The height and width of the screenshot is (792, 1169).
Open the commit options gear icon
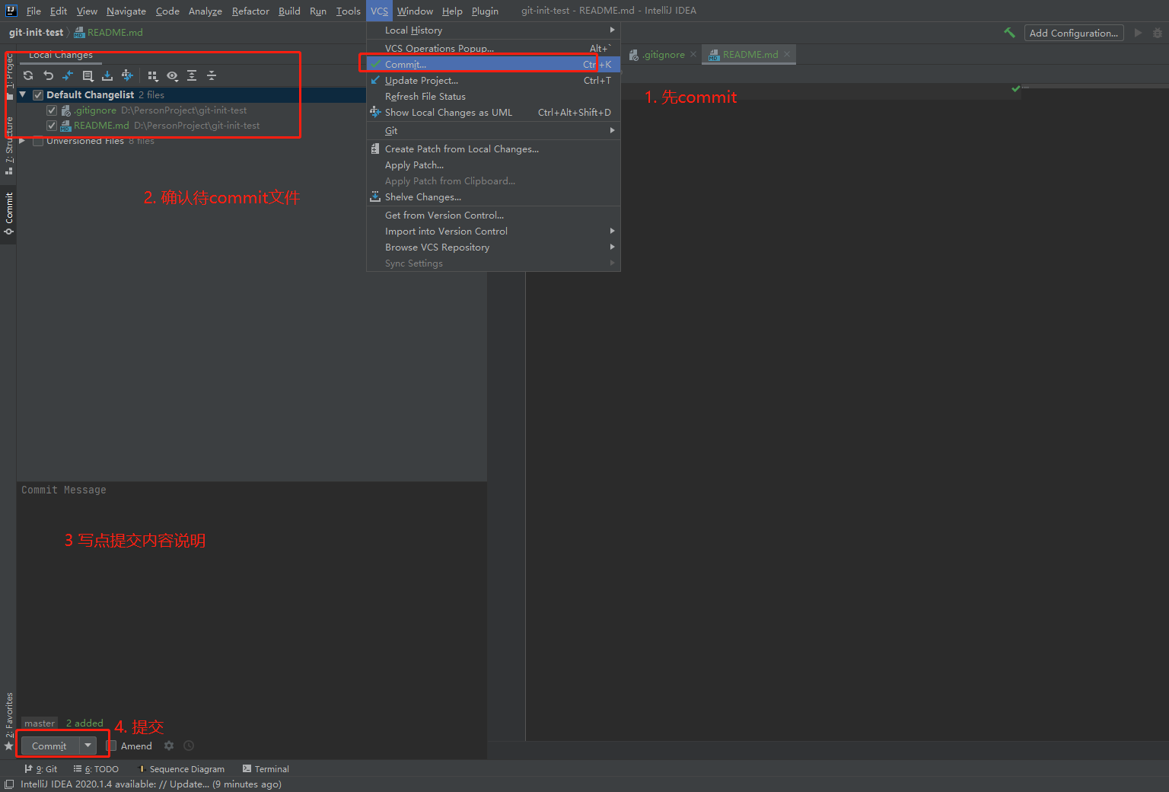click(x=169, y=746)
